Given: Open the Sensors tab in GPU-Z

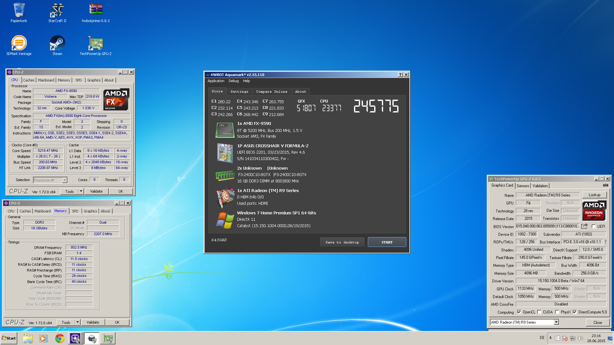Looking at the screenshot, I should tap(523, 186).
